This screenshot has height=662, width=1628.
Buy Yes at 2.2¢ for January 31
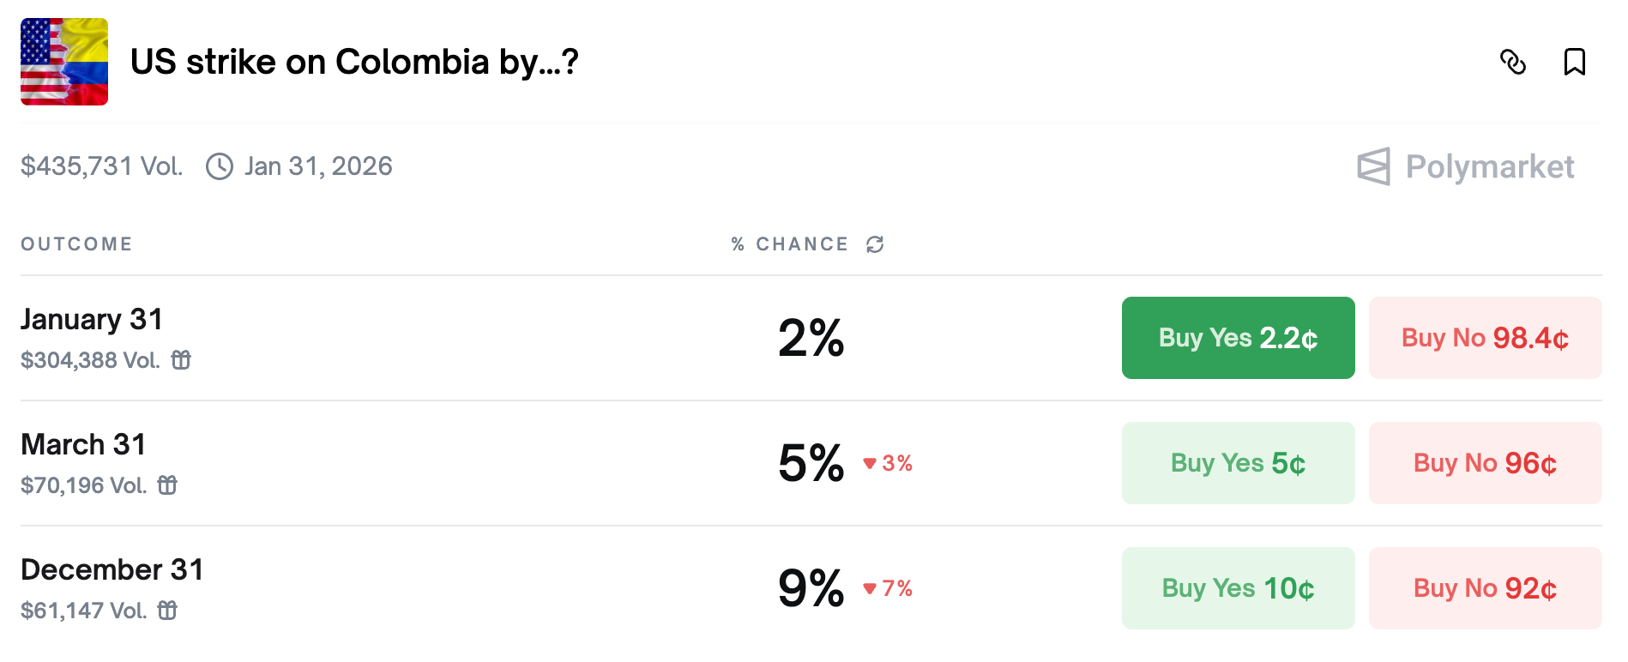1238,338
